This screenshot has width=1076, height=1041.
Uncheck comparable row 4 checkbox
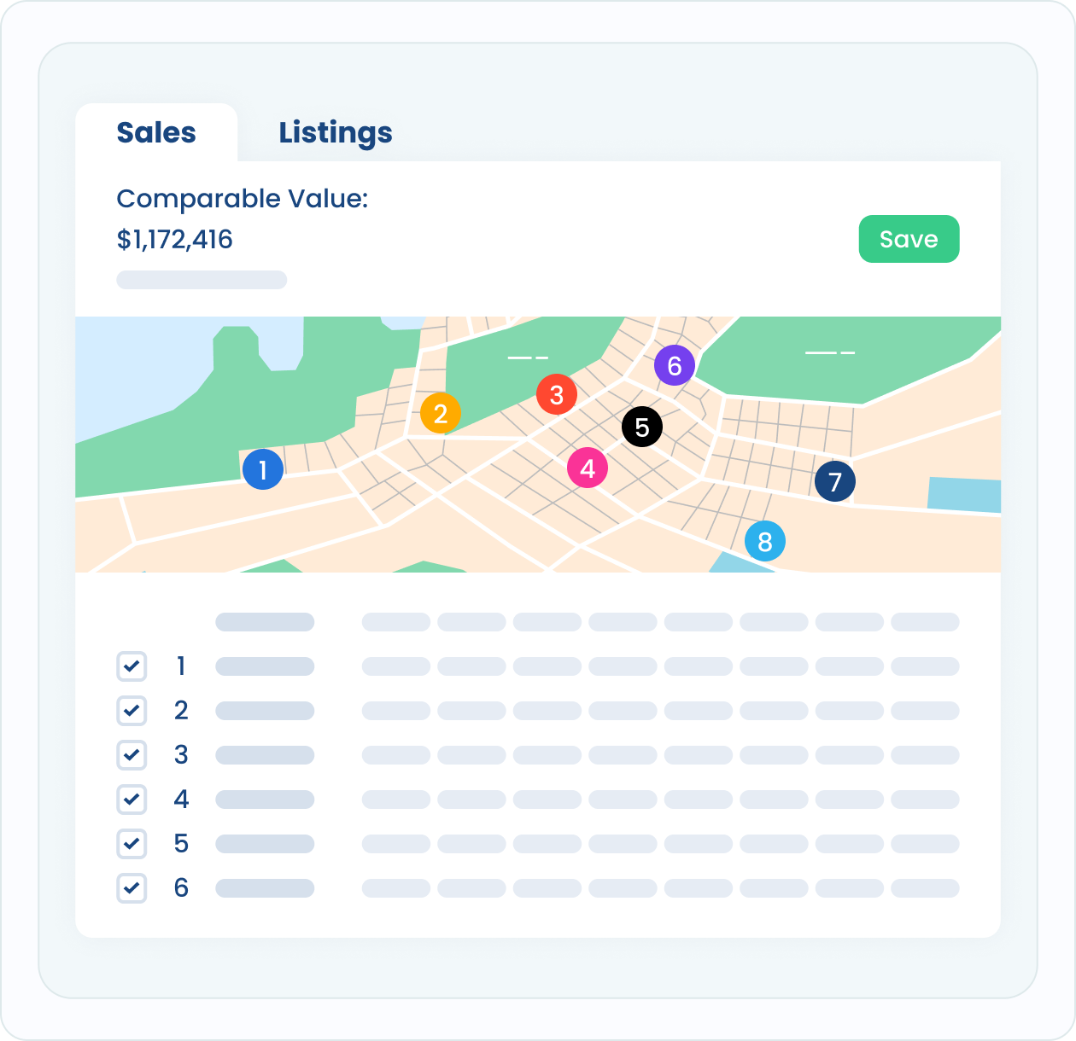tap(132, 800)
